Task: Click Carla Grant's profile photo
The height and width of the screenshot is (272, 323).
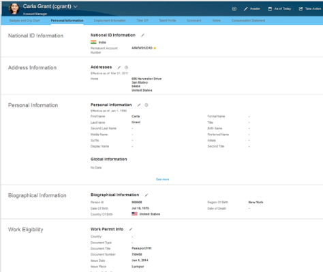Action: click(x=14, y=9)
